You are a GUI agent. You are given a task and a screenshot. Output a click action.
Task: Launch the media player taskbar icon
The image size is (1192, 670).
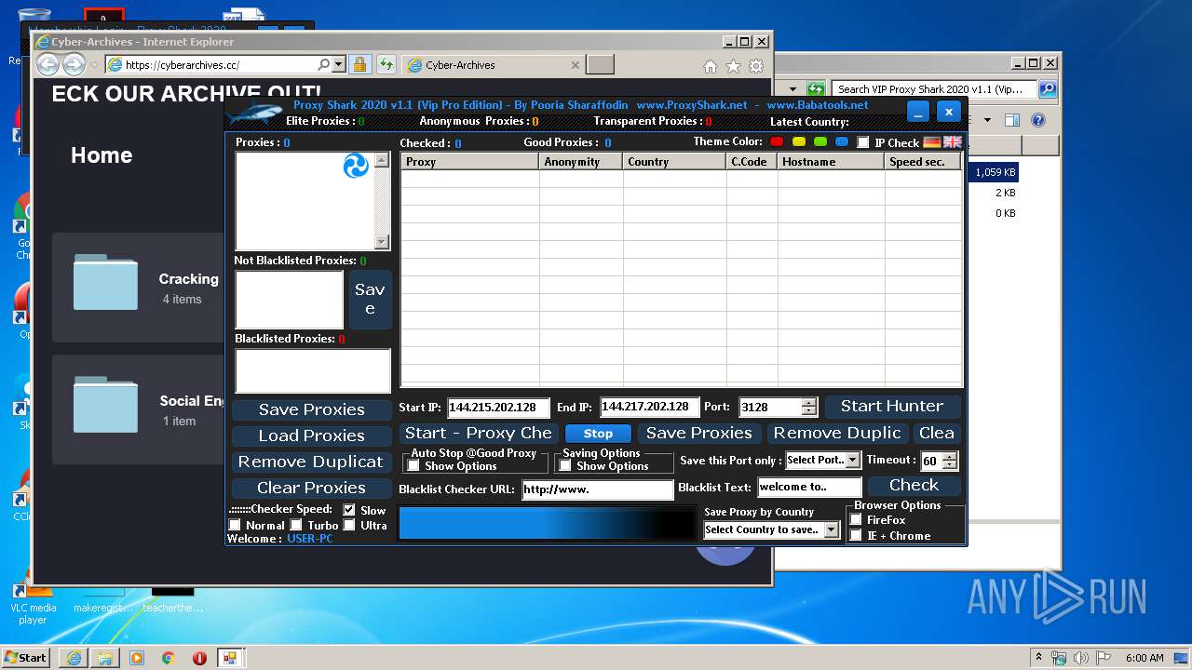[x=137, y=658]
